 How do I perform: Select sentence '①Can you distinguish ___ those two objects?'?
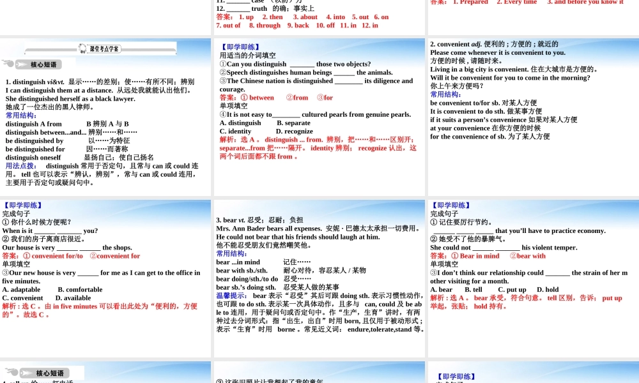click(x=295, y=64)
